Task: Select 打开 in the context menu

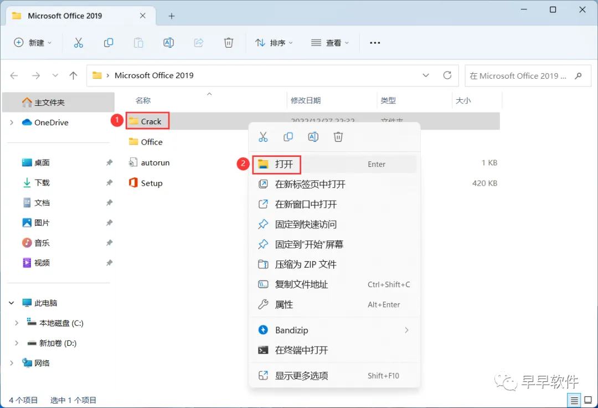Action: tap(334, 164)
